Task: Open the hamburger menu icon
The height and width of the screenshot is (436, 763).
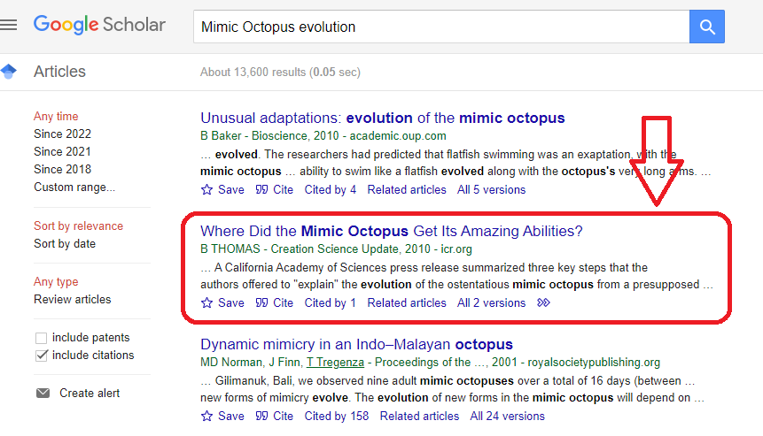Action: 9,25
